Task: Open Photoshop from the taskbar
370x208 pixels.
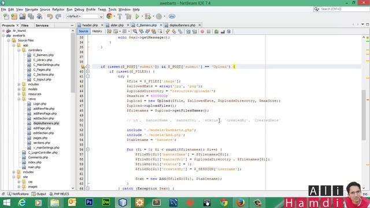Action: tap(89, 202)
